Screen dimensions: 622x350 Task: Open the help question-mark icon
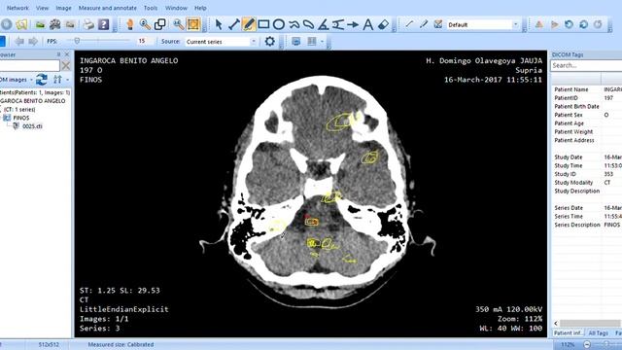tap(104, 24)
